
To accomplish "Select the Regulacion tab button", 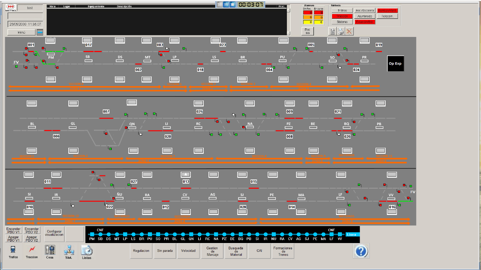I will pyautogui.click(x=141, y=251).
